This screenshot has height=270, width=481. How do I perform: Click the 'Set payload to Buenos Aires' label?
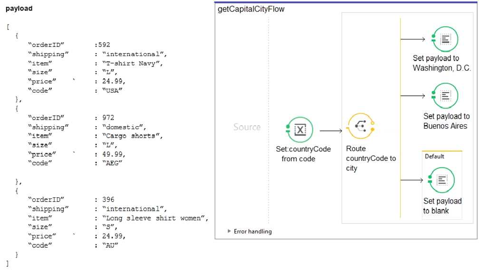click(x=446, y=121)
